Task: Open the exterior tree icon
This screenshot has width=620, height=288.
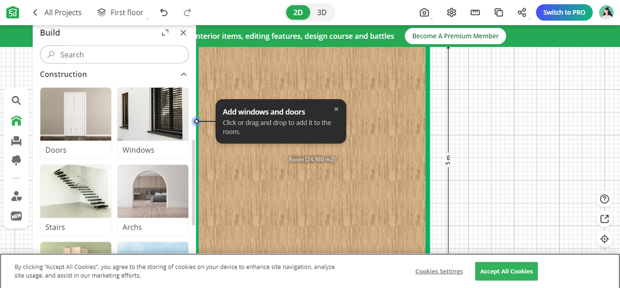Action: coord(16,160)
